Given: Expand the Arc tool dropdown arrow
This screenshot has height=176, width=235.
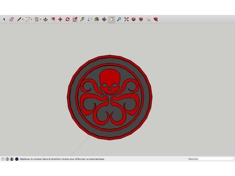Looking at the screenshot, I should tap(31, 19).
